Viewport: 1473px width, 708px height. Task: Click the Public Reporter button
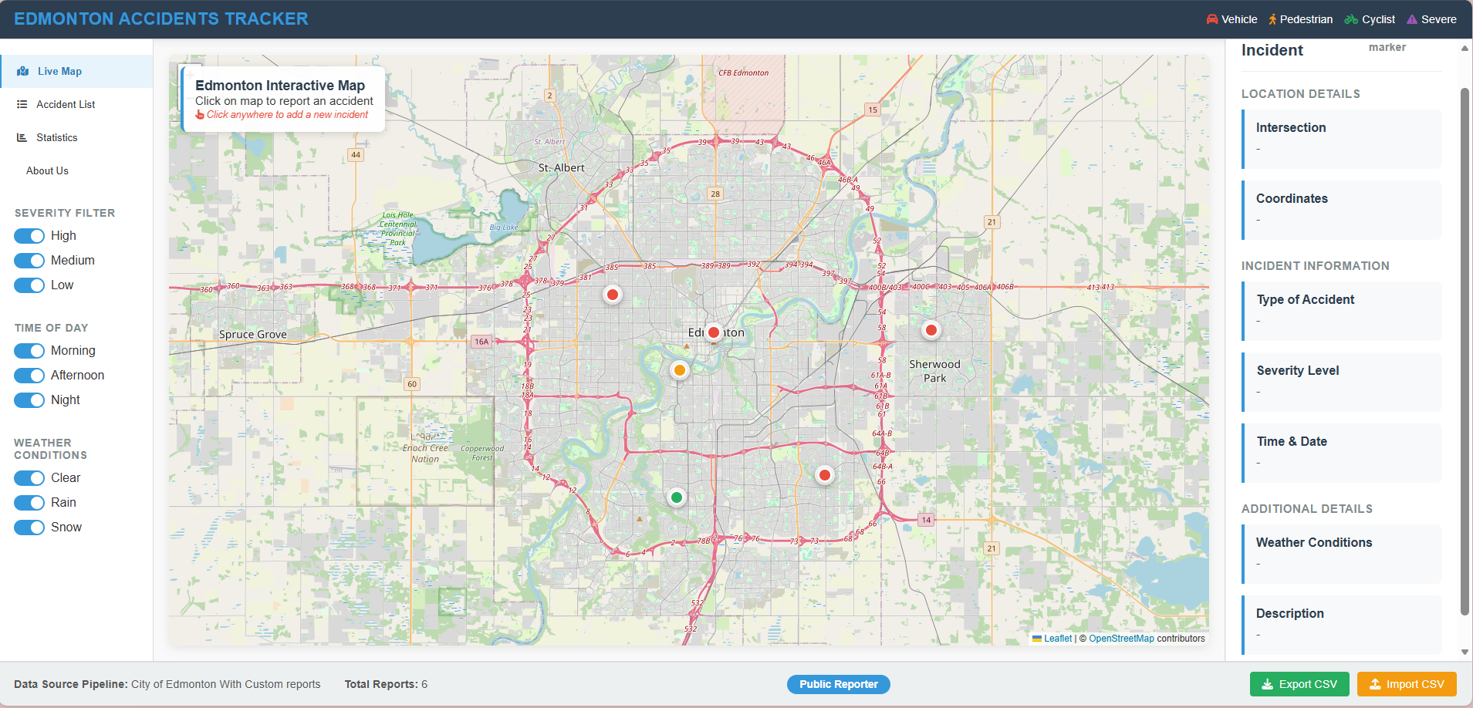[839, 684]
